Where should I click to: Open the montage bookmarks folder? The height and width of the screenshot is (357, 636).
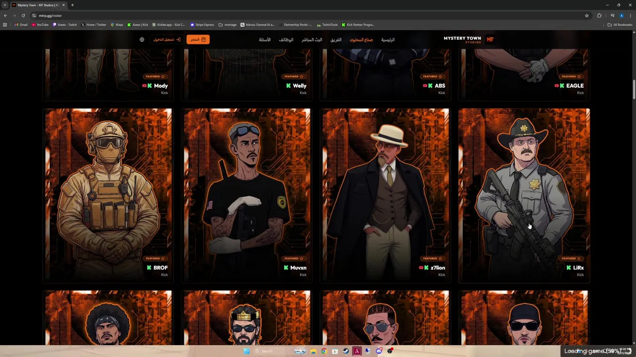point(228,25)
